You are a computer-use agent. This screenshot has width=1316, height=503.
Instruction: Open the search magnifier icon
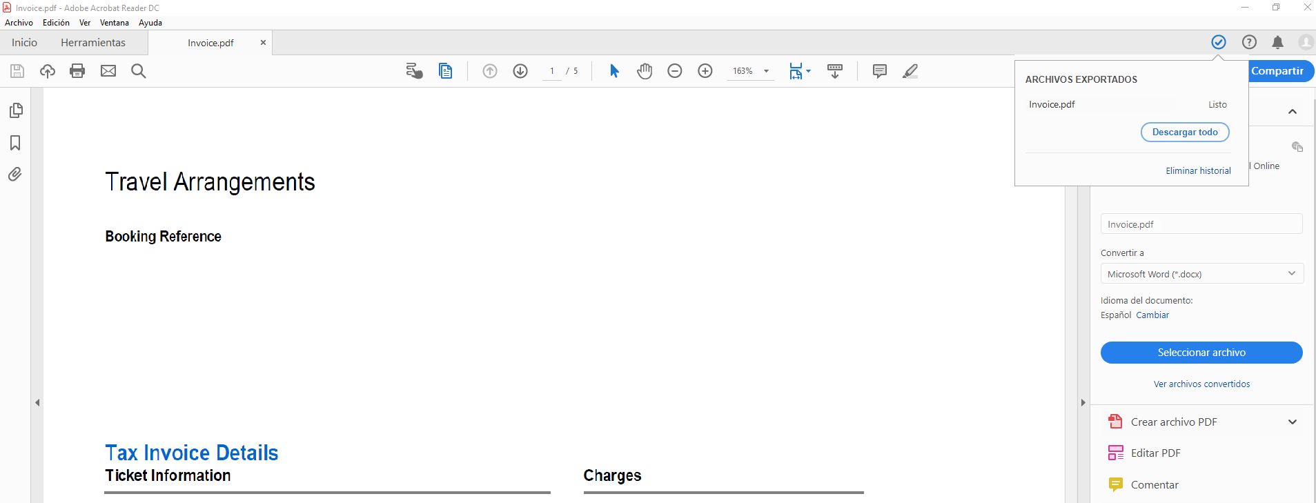(x=139, y=71)
